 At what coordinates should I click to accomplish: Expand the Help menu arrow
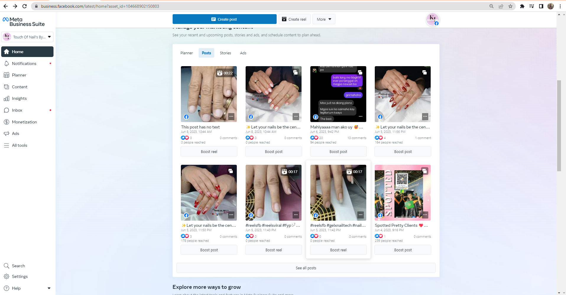(49, 288)
